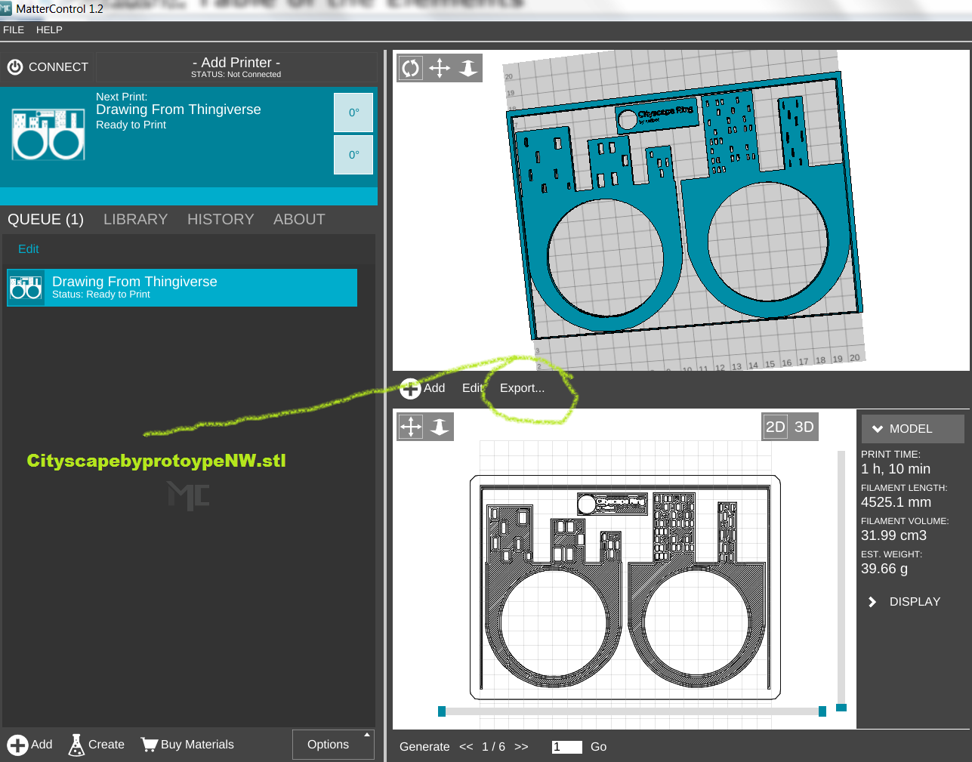
Task: Go to next layer with >> button
Action: 521,747
